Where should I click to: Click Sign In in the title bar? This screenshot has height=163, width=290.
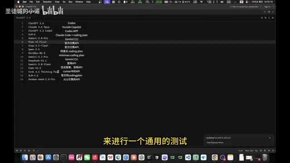267,7
